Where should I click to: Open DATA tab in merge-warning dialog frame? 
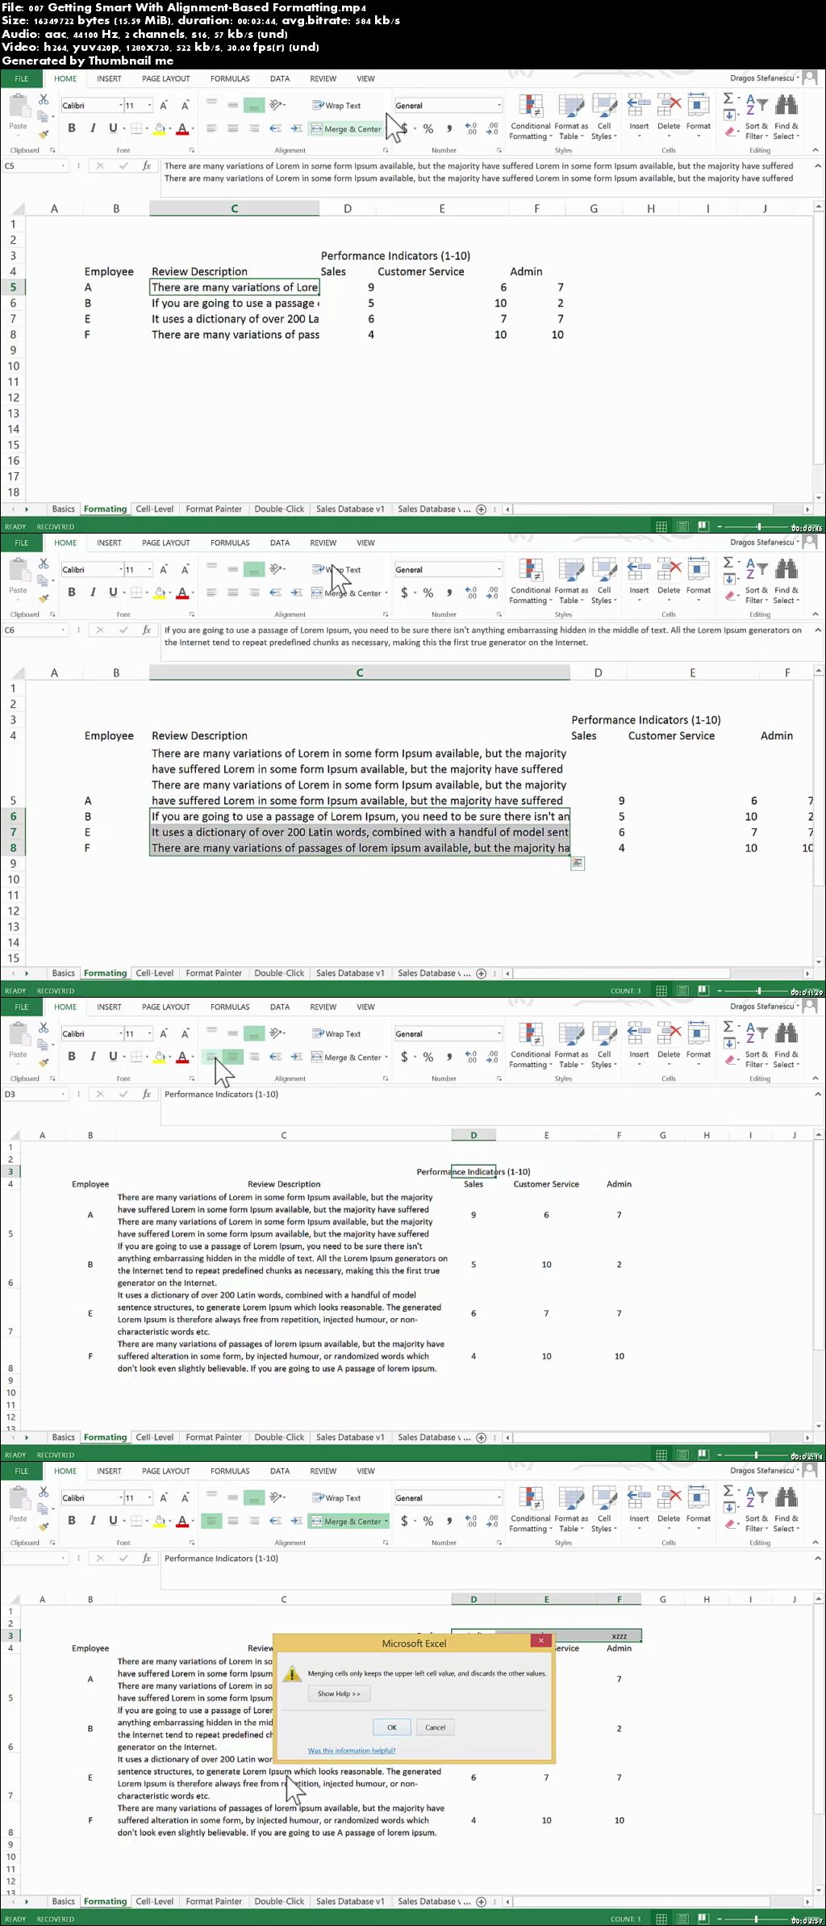pos(280,1472)
